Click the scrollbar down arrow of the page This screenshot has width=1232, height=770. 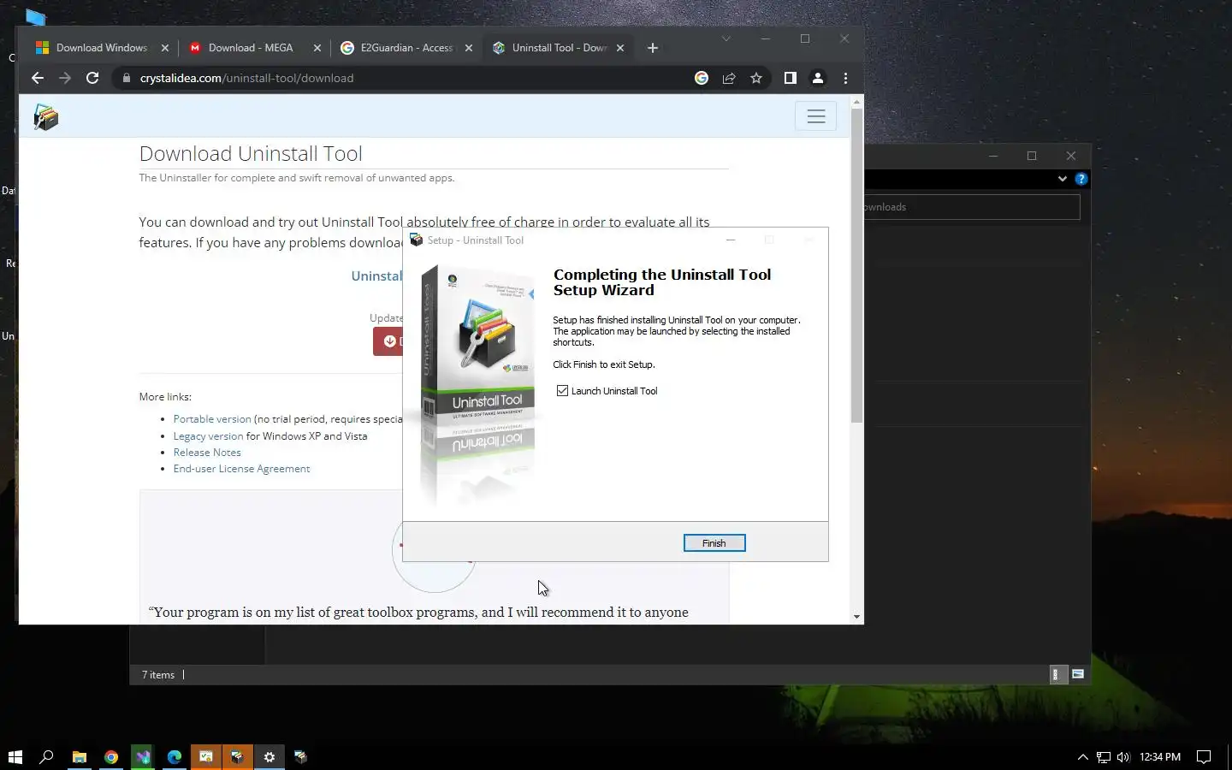[856, 617]
